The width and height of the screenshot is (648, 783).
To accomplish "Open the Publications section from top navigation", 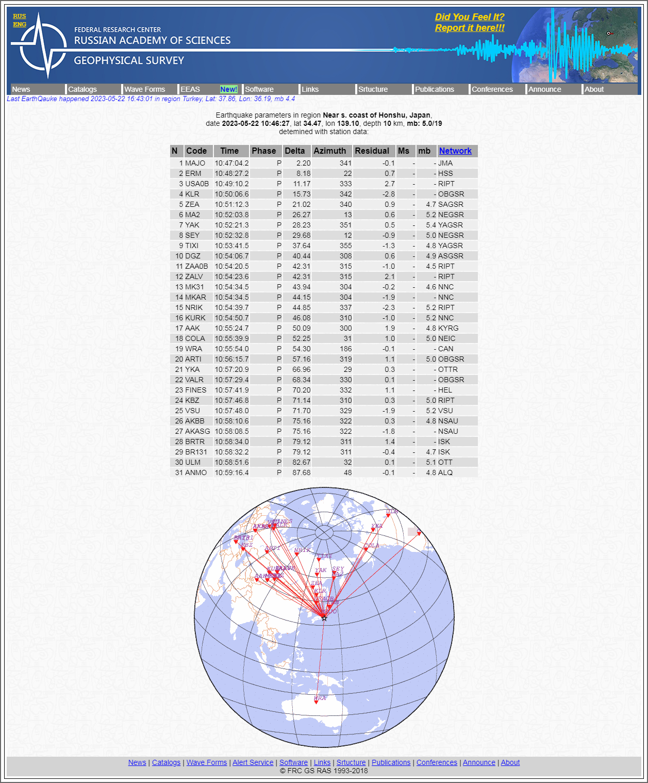I will coord(435,89).
